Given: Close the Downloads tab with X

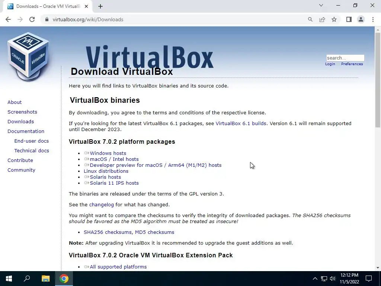Looking at the screenshot, I should pyautogui.click(x=86, y=6).
